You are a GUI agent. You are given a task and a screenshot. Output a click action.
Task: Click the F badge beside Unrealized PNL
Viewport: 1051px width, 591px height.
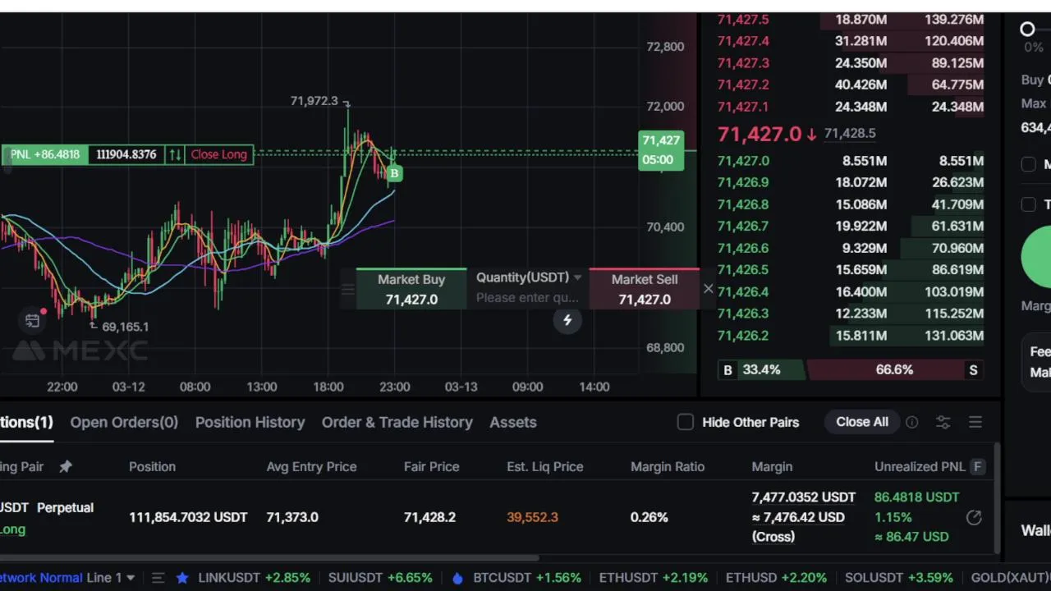pyautogui.click(x=977, y=466)
